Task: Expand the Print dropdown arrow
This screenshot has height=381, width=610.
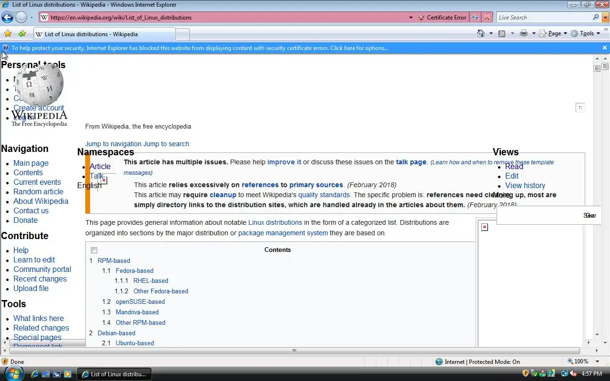Action: click(x=534, y=33)
